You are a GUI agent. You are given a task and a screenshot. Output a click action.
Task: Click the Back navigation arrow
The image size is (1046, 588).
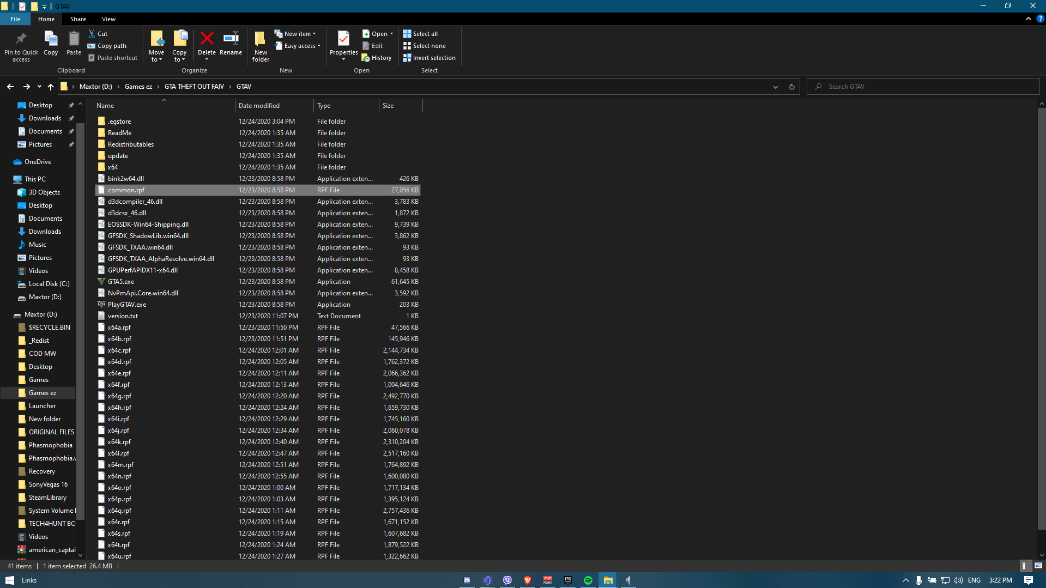[x=10, y=87]
